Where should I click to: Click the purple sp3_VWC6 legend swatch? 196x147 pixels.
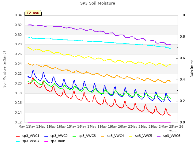[159, 136]
